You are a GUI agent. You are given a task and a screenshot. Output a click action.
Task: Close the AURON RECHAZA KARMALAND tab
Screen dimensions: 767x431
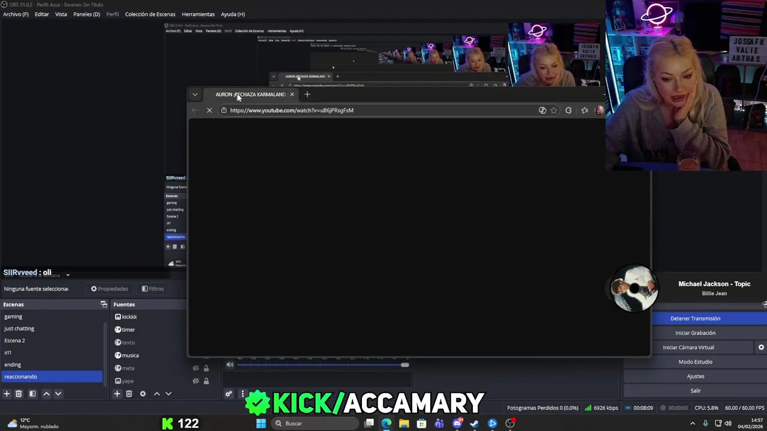coord(292,95)
